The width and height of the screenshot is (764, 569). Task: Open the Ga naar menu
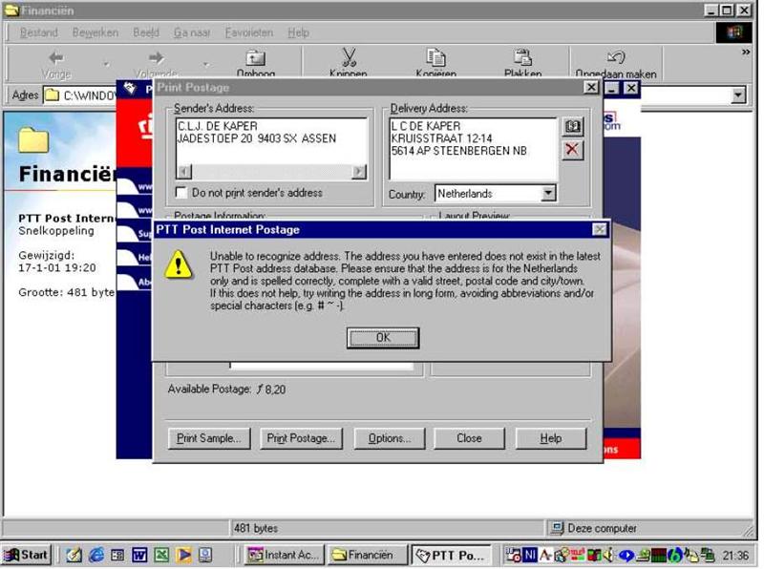tap(192, 32)
